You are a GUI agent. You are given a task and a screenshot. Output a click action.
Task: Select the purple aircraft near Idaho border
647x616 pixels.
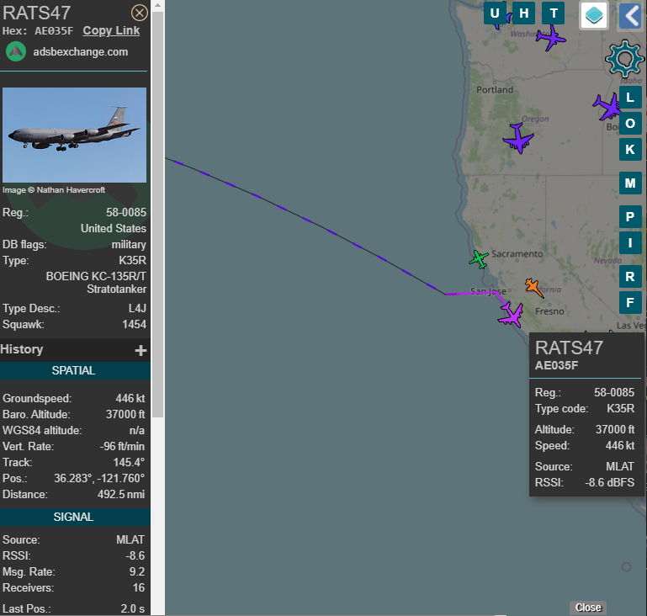[x=607, y=106]
